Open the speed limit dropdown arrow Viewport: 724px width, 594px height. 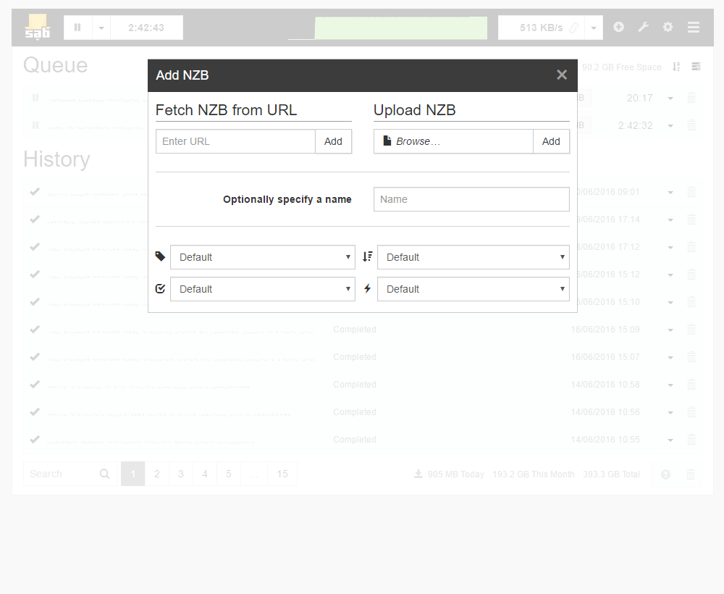tap(594, 28)
